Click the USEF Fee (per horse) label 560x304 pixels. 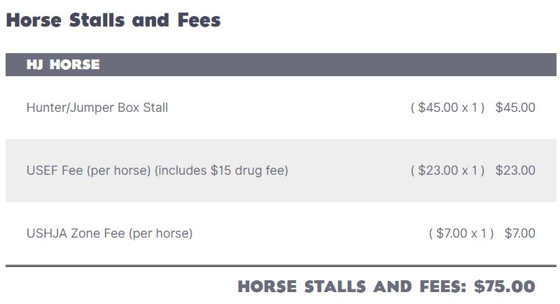pos(89,171)
